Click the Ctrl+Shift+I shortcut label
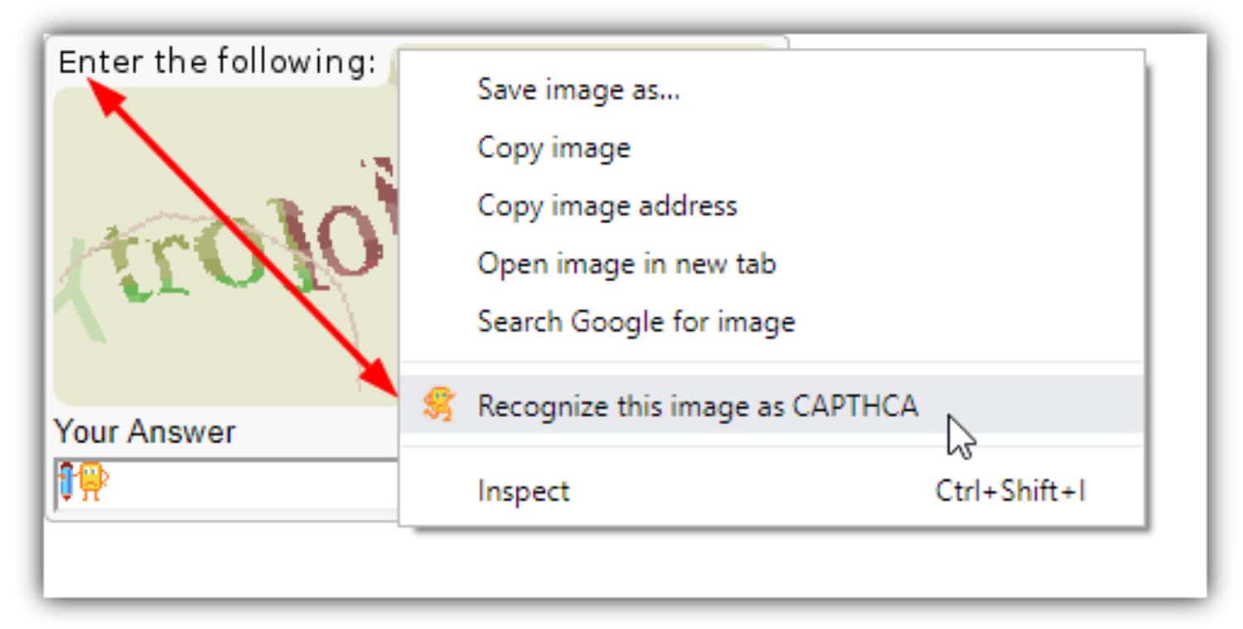The height and width of the screenshot is (629, 1243). click(x=1010, y=491)
